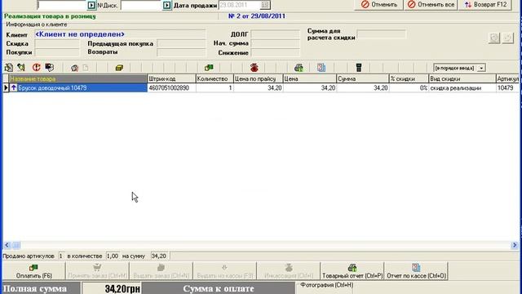The image size is (522, 294).
Task: Open the sort order dropdown (в порядке ввода)
Action: point(481,68)
